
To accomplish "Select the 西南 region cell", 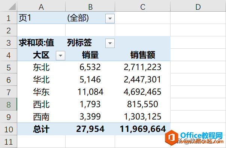I will [41, 117].
